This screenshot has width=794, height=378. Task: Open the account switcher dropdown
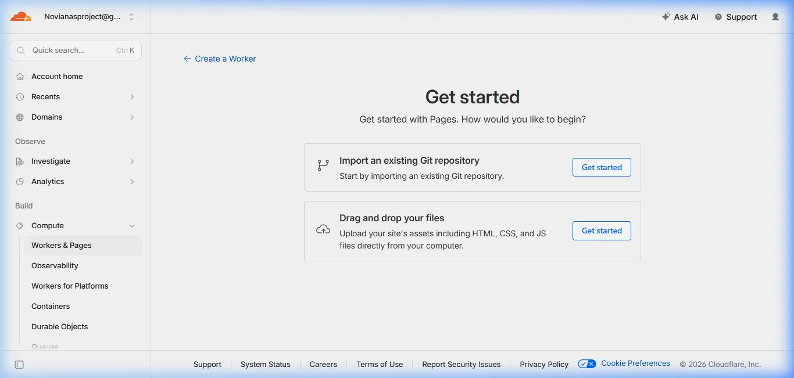click(x=90, y=17)
